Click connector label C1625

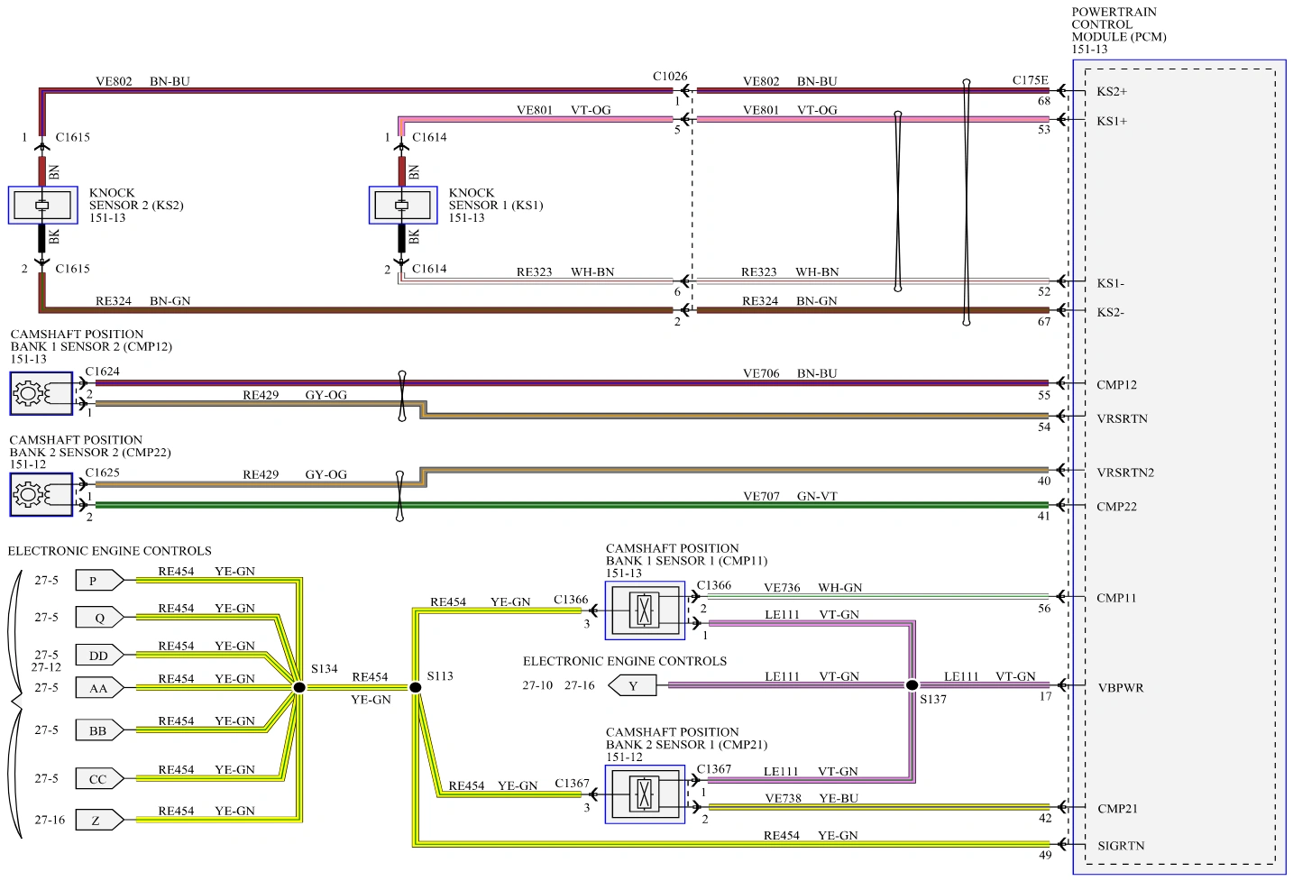pos(102,473)
